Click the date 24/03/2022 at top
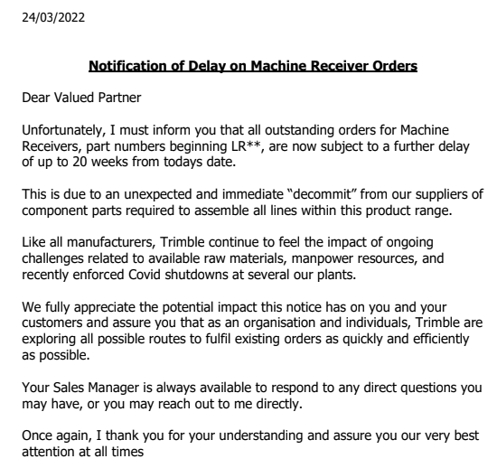 53,17
